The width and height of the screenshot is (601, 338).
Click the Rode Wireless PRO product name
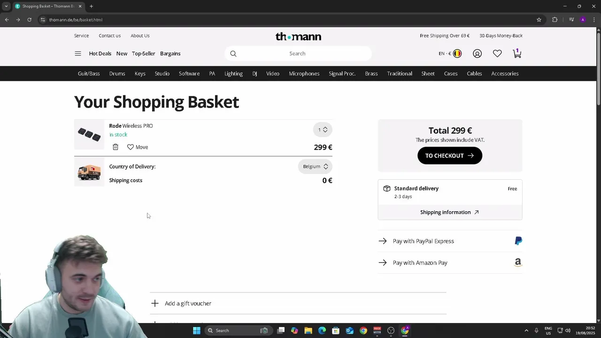point(131,126)
